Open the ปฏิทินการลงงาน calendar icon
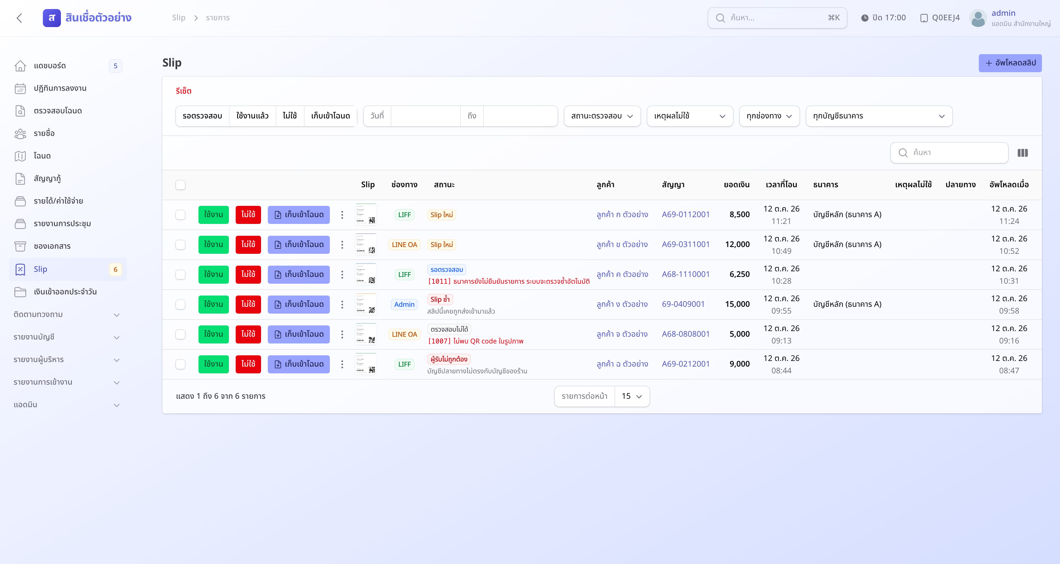The height and width of the screenshot is (564, 1060). 20,88
